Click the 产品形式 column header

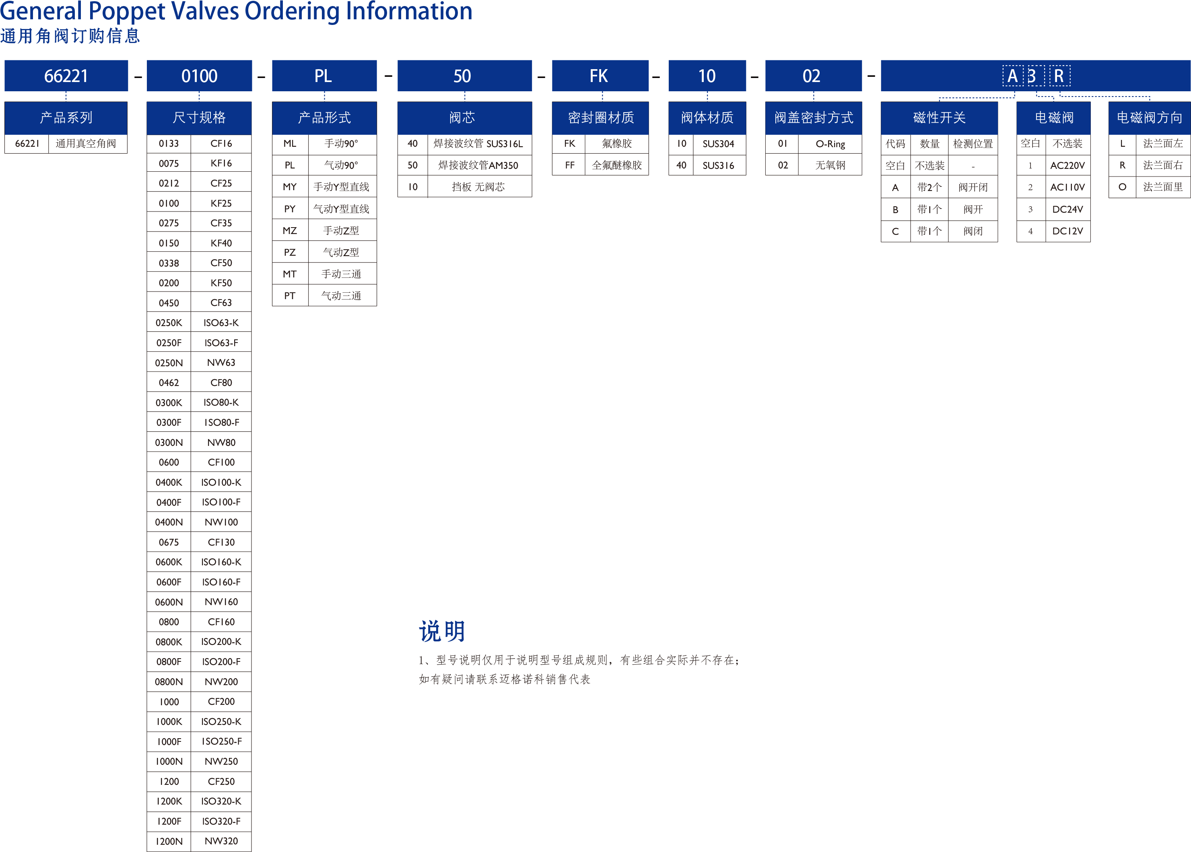click(324, 117)
